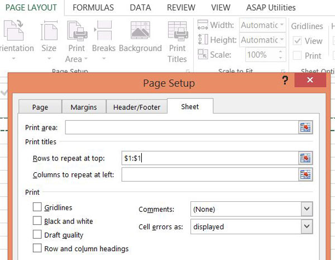Check the Draft quality option

click(37, 234)
